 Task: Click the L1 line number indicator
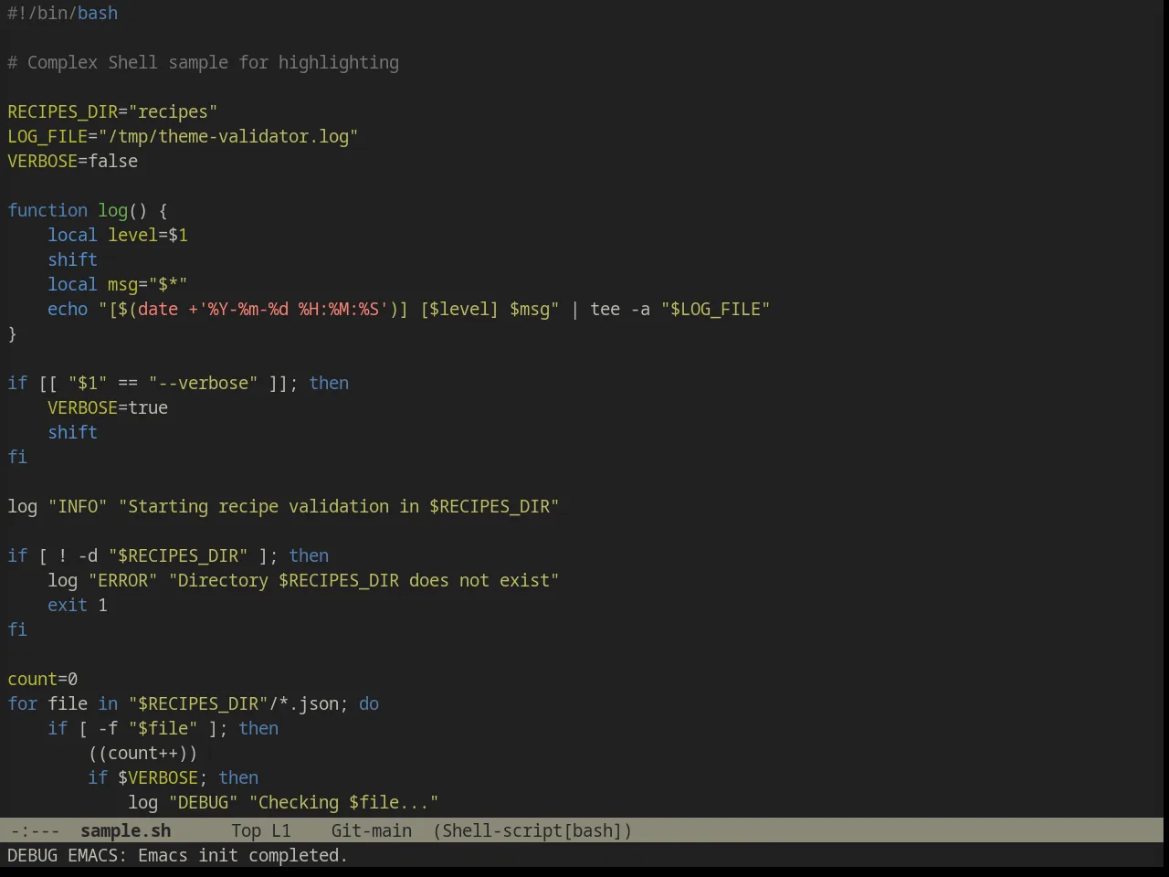[x=280, y=830]
